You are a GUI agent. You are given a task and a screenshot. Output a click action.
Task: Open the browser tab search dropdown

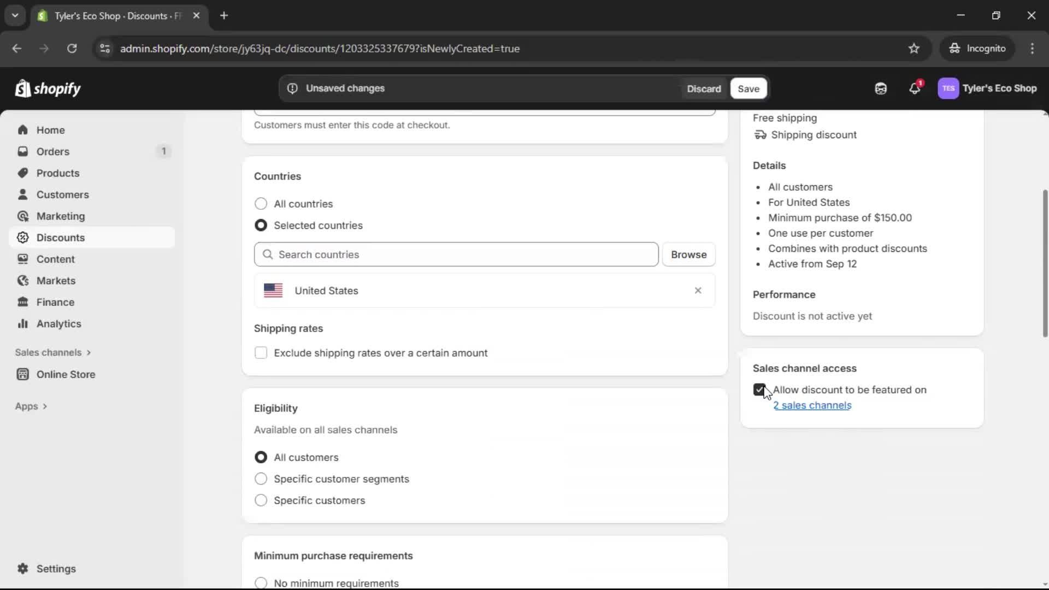click(x=15, y=15)
